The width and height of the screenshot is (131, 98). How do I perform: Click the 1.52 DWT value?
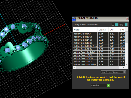pos(112,34)
